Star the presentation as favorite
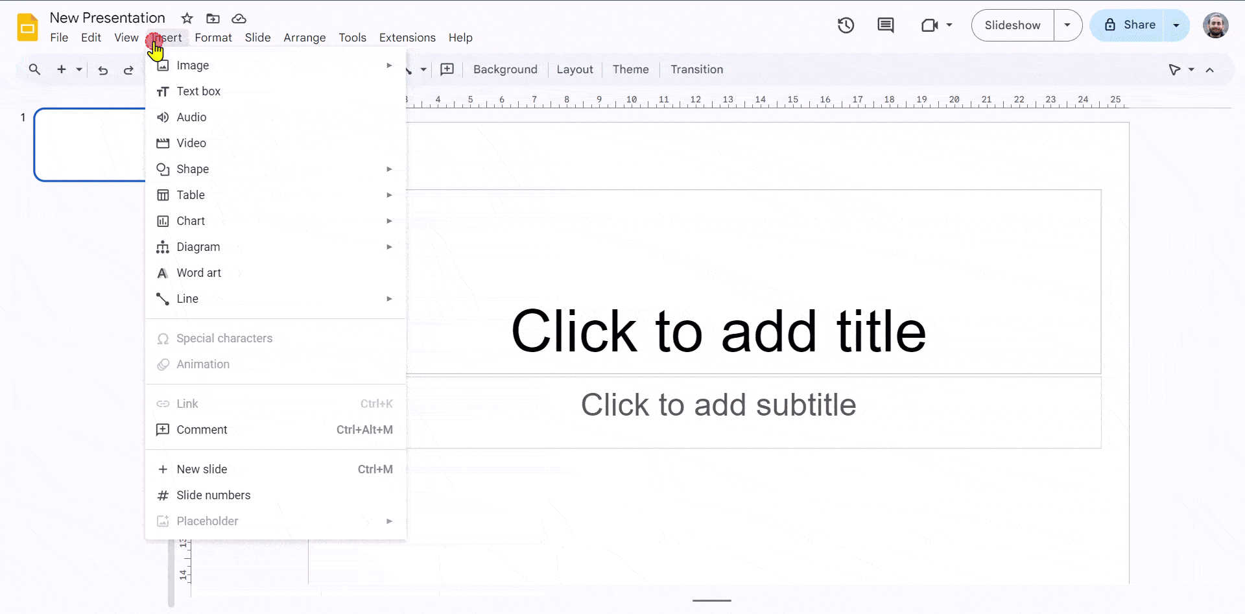 [186, 18]
